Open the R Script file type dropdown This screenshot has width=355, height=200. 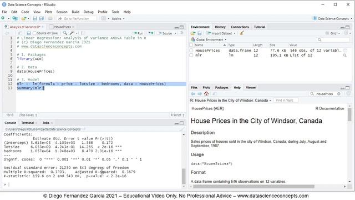[x=177, y=115]
